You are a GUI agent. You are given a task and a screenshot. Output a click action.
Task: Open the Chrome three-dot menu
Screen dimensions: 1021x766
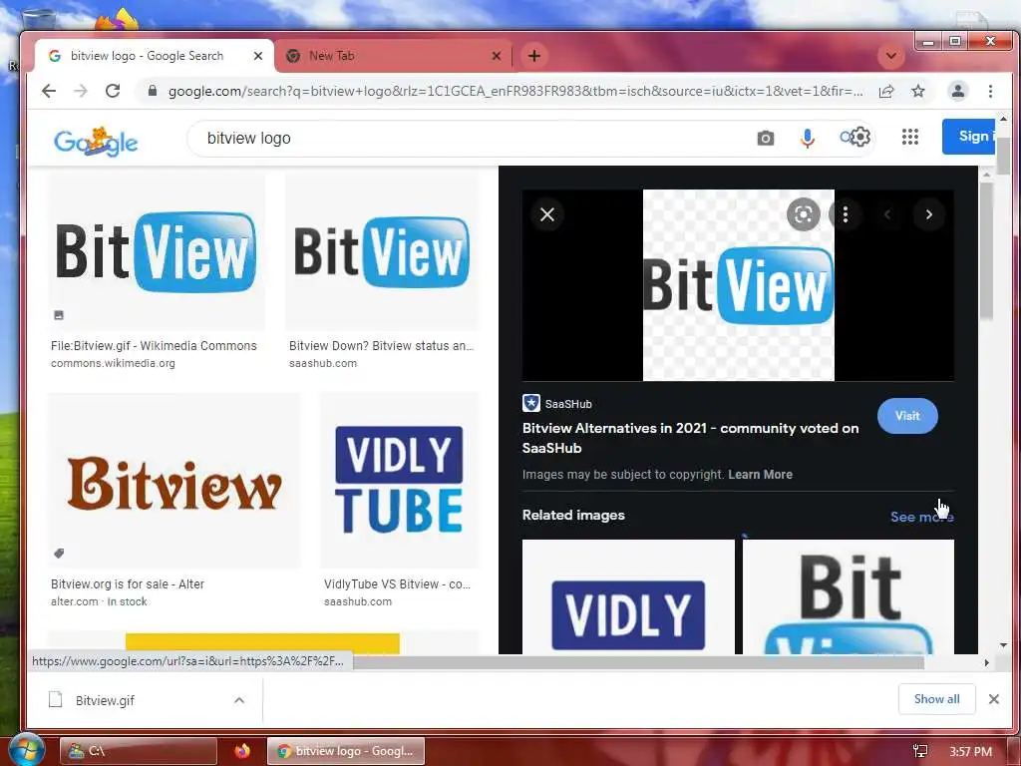point(990,91)
